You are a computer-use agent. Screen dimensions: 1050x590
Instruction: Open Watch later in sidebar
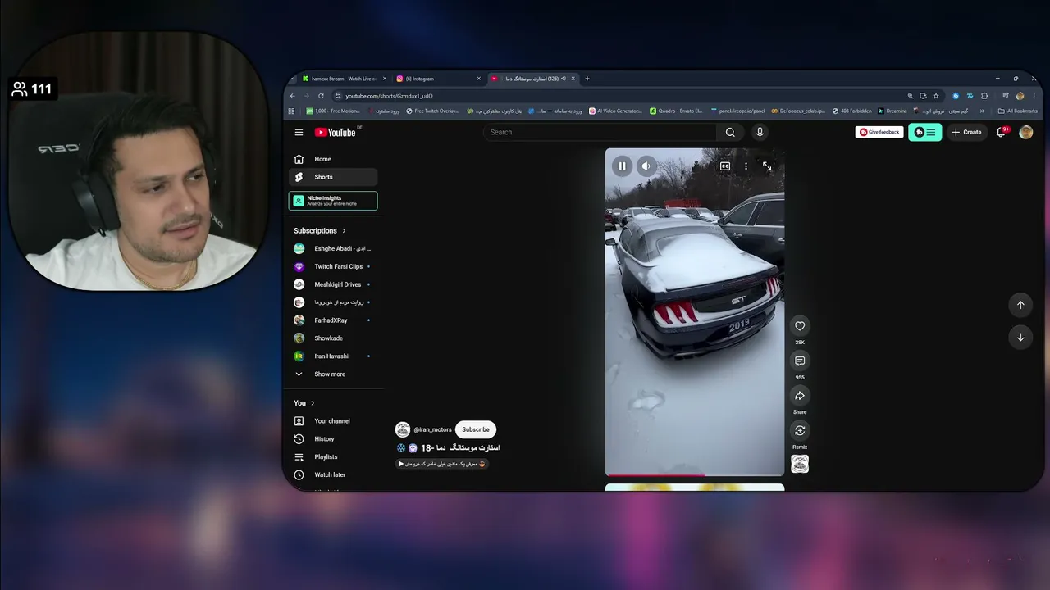[333, 475]
